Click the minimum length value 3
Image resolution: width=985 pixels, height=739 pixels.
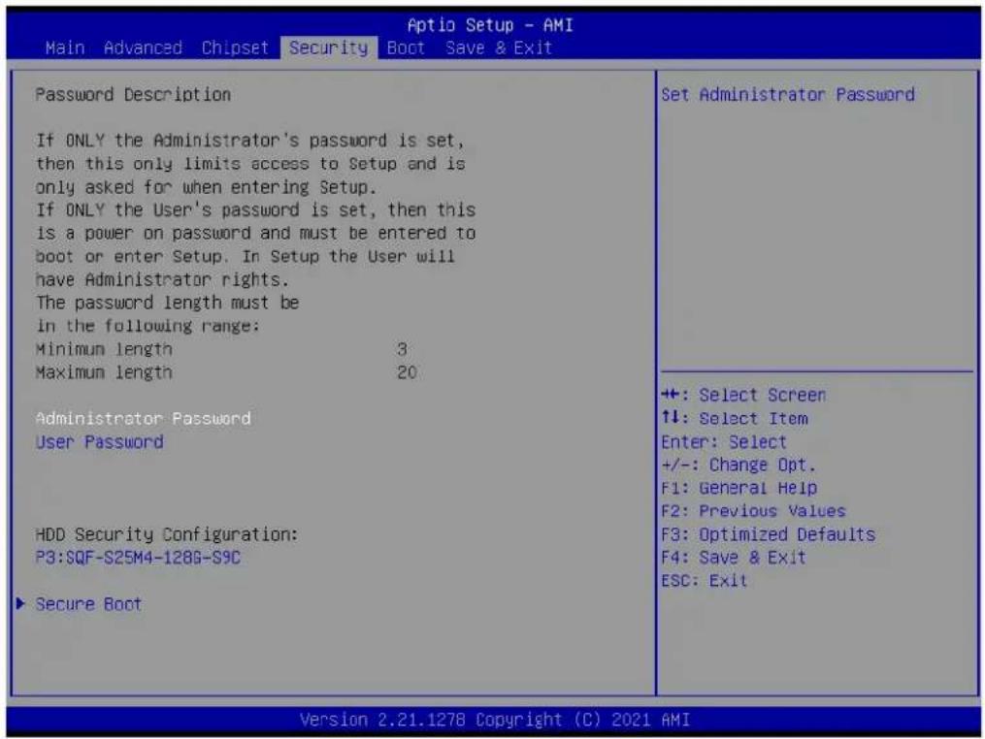402,349
